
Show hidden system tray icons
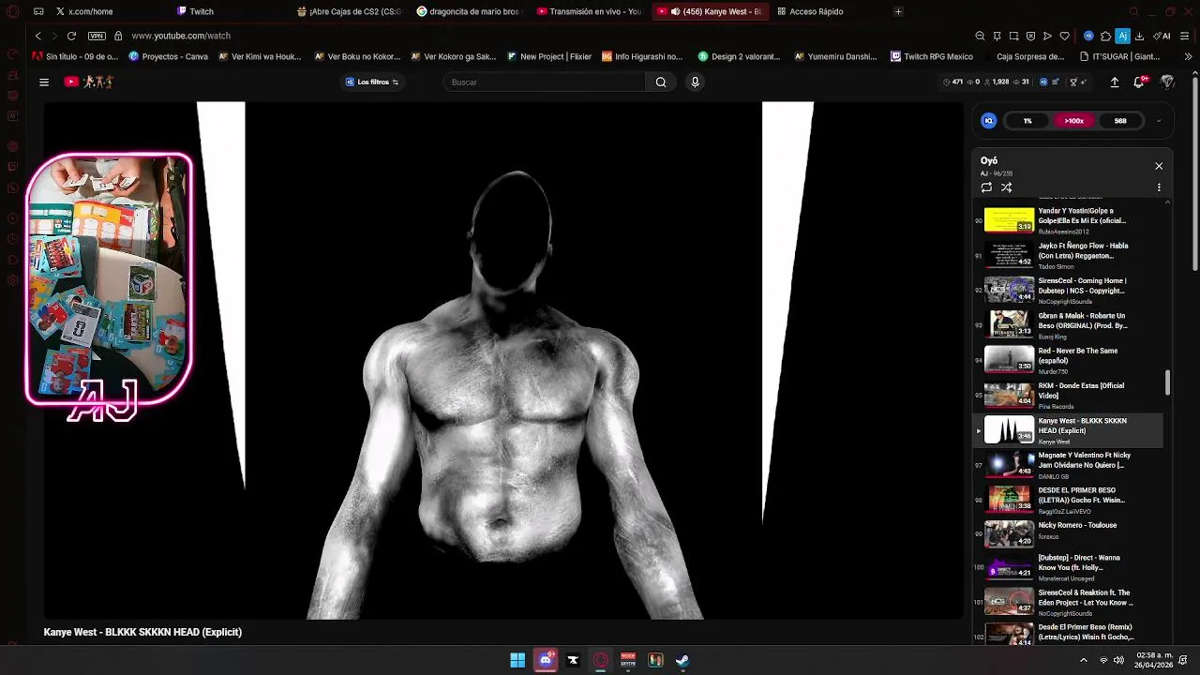pyautogui.click(x=1084, y=660)
